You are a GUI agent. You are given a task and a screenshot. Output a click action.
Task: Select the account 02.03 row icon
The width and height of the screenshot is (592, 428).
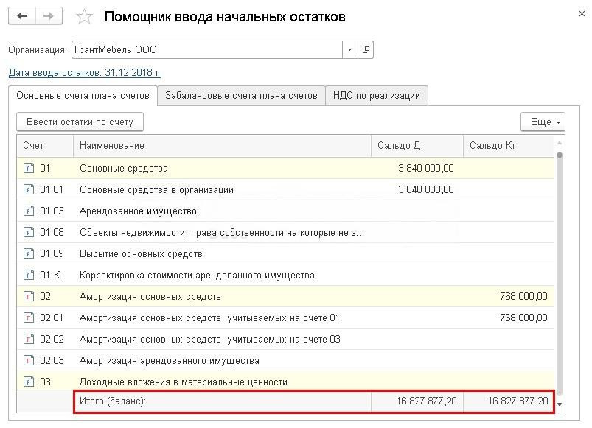(29, 360)
